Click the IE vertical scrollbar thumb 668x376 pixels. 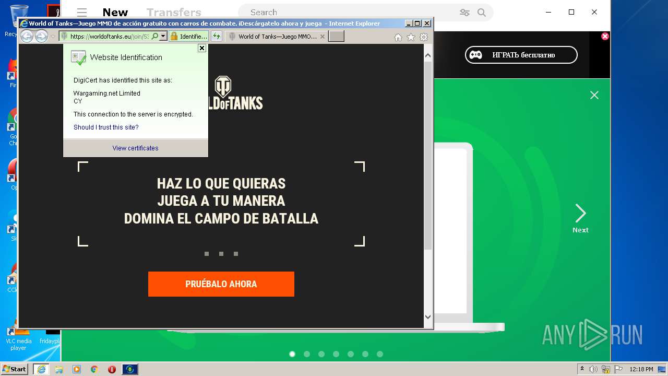pos(428,155)
